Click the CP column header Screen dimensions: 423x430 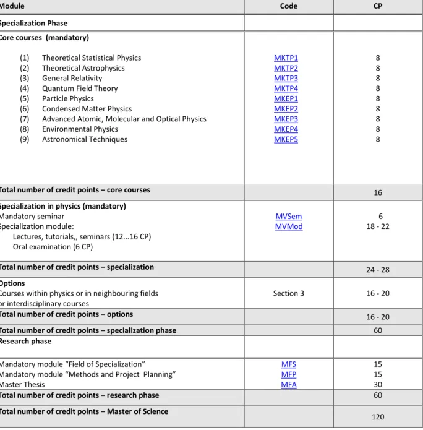click(378, 6)
